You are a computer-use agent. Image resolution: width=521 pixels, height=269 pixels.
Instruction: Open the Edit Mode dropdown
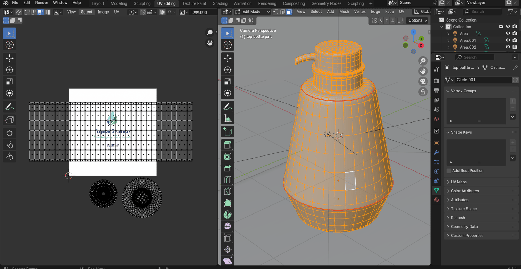point(253,12)
